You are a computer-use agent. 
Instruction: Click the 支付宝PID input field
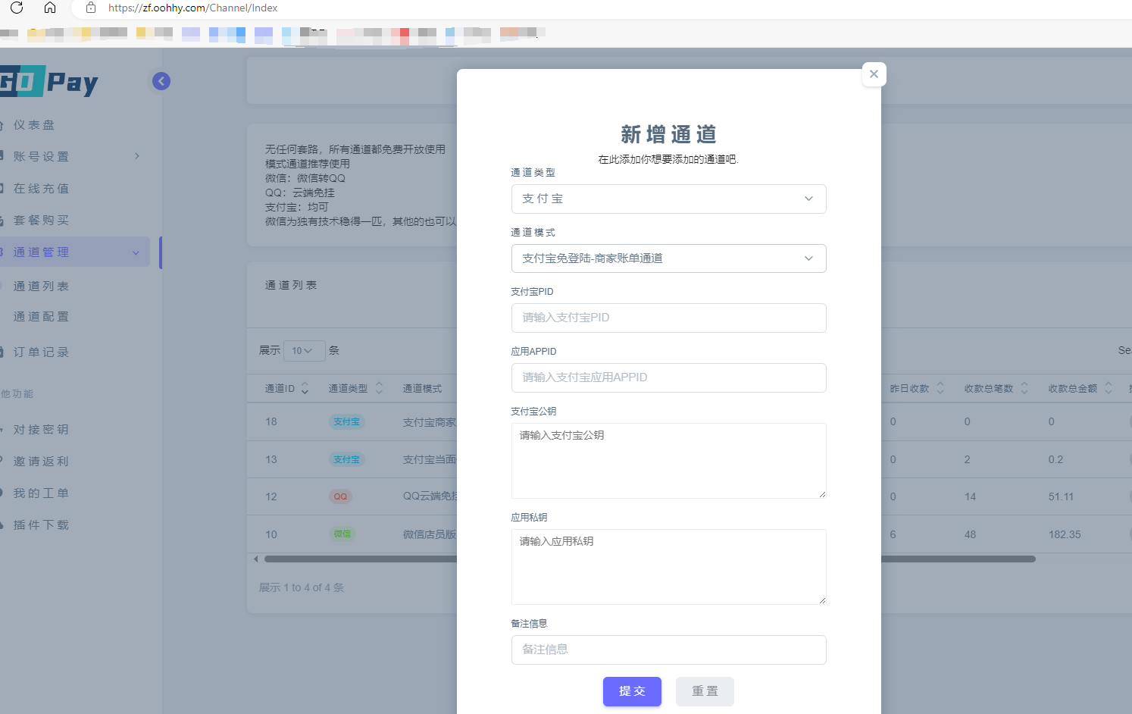coord(668,318)
